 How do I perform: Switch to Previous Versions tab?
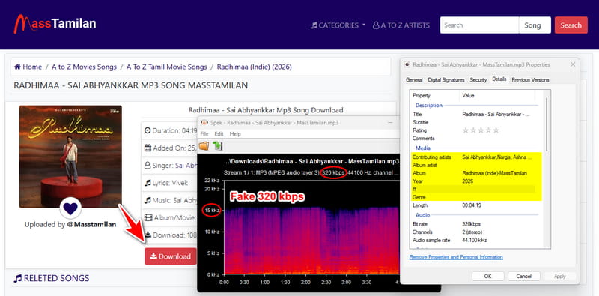[530, 80]
